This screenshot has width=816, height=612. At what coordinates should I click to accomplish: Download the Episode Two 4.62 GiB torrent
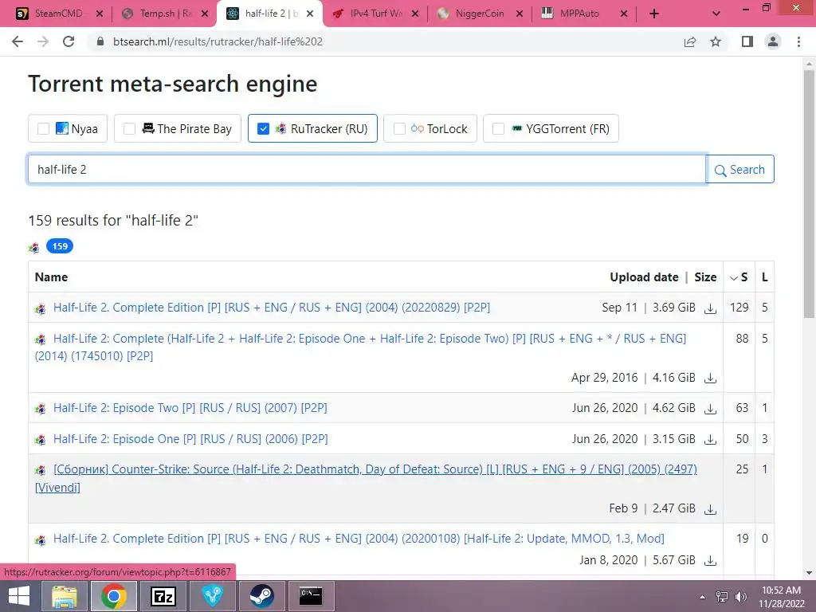click(x=710, y=409)
